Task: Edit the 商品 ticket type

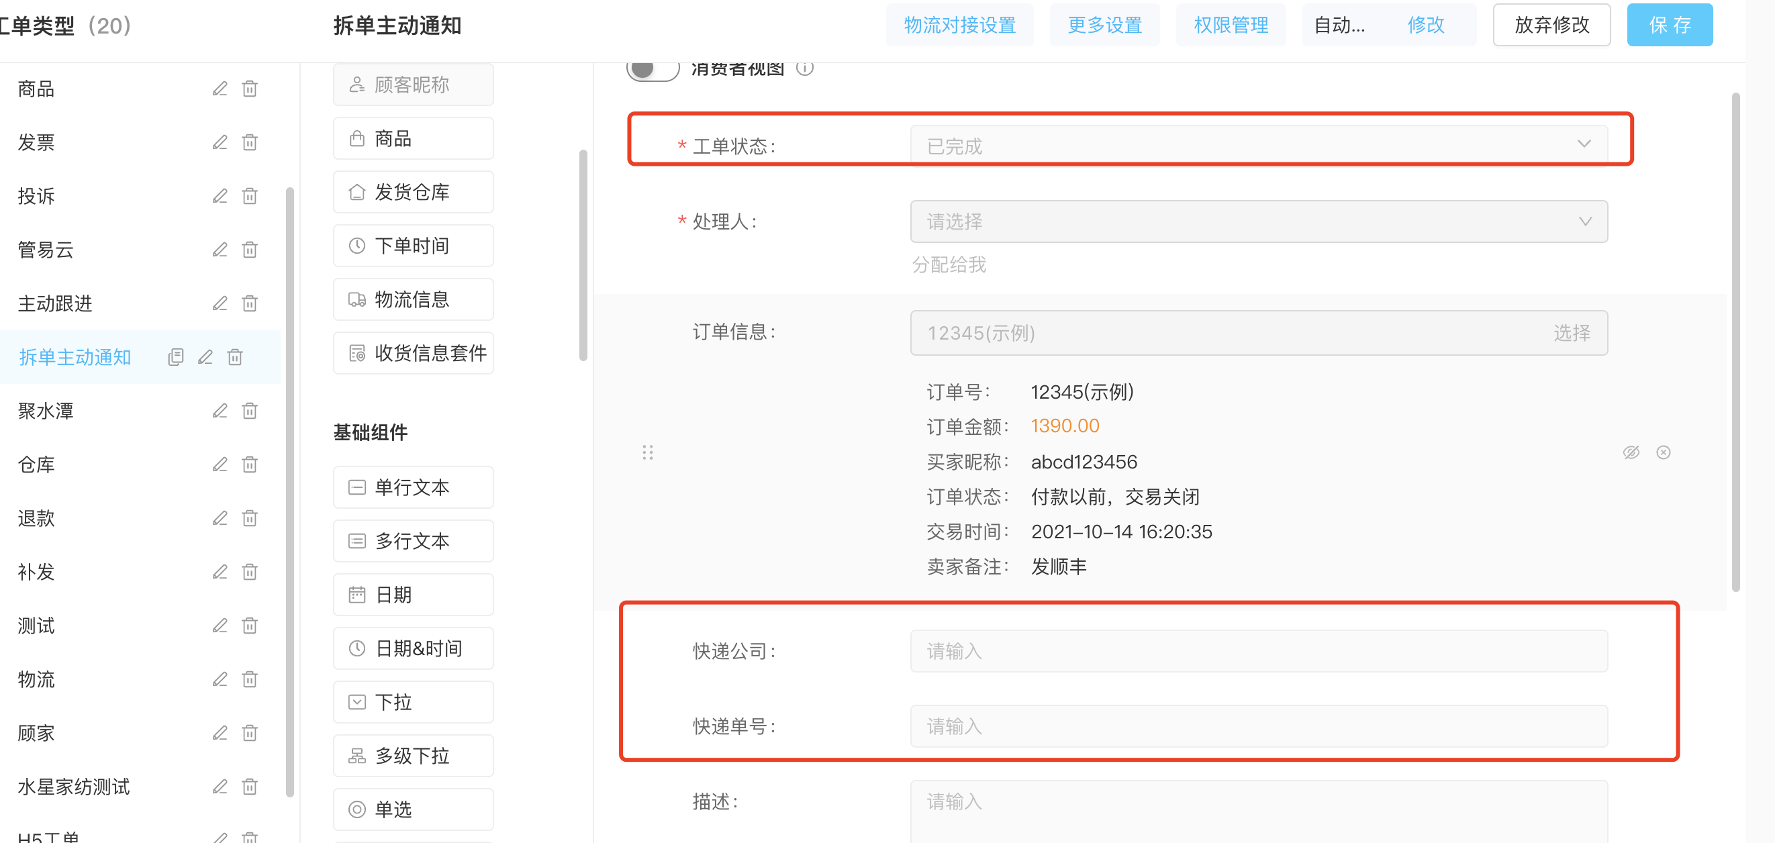Action: pyautogui.click(x=220, y=89)
